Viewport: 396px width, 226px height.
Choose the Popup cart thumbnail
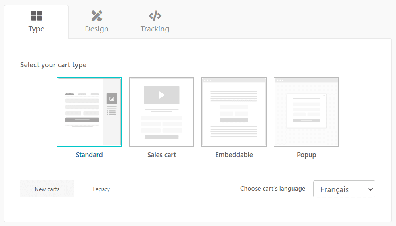tap(306, 112)
